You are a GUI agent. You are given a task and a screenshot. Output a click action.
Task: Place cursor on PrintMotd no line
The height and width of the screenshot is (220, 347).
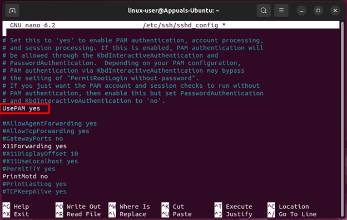[25, 177]
